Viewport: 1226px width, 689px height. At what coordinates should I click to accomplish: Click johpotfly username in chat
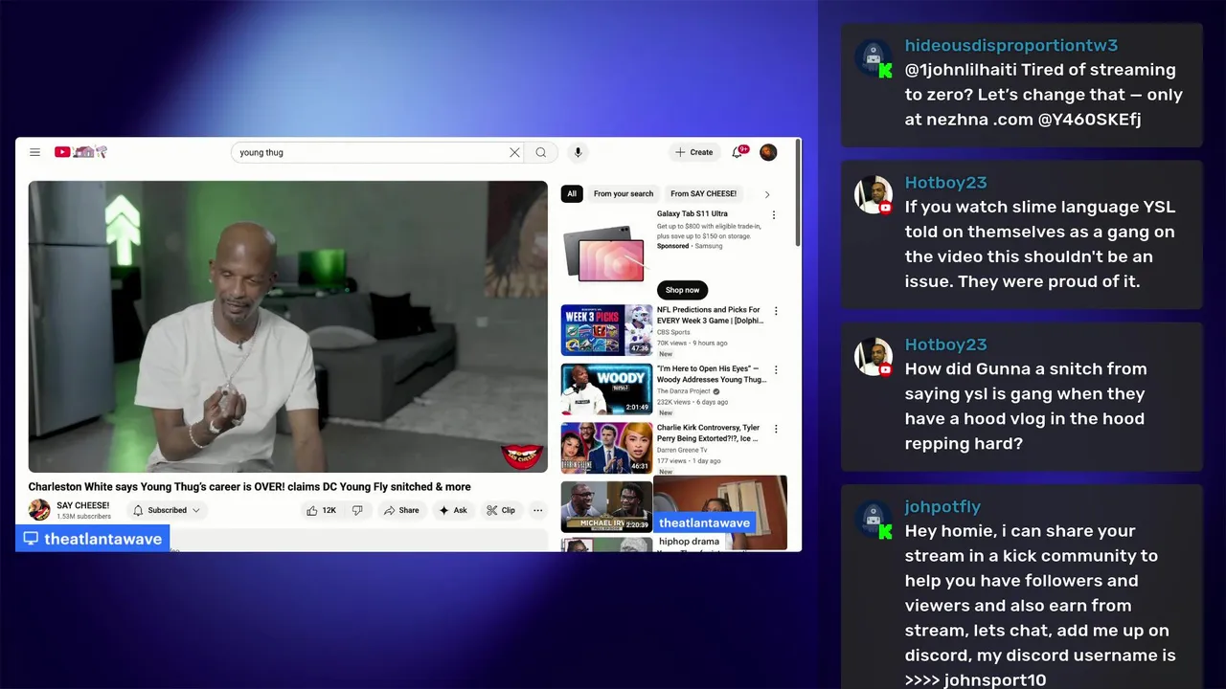point(942,506)
